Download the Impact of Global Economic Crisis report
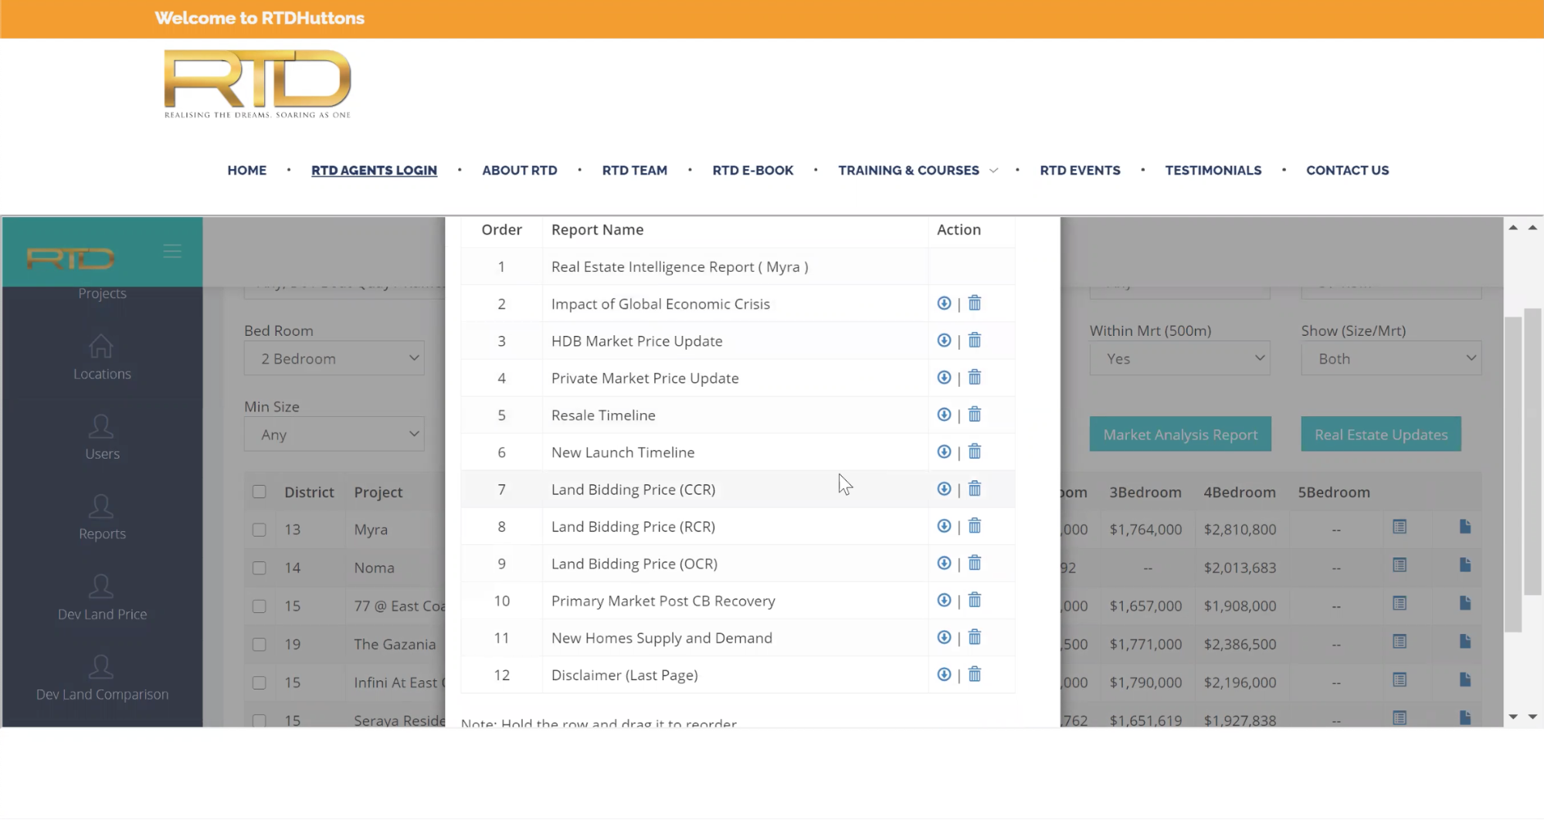1544x820 pixels. 944,303
